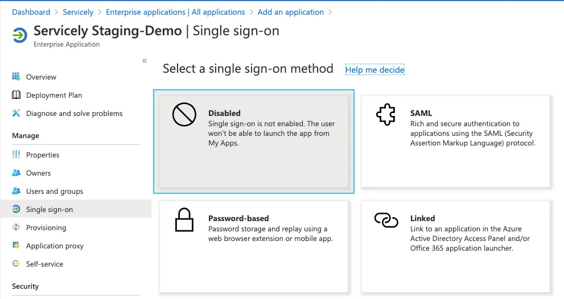
Task: Click the Properties sliders icon
Action: pyautogui.click(x=16, y=155)
